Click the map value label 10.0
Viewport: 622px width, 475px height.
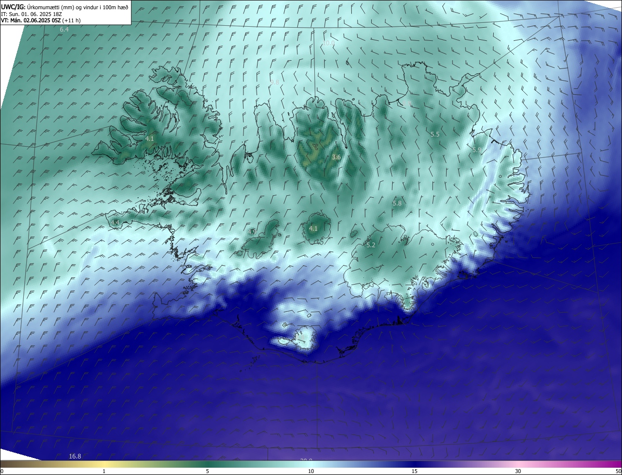[328, 43]
